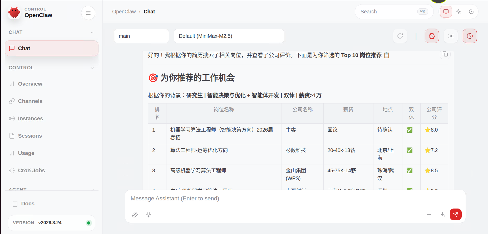
Task: Copy the assistant message with copy icon
Action: tap(445, 54)
